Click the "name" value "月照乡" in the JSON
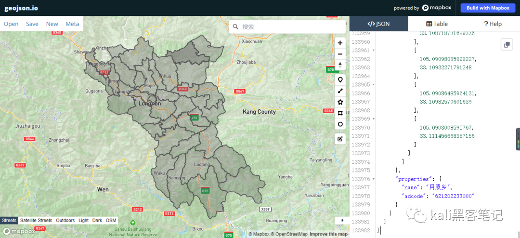This screenshot has width=520, height=238. coord(439,187)
